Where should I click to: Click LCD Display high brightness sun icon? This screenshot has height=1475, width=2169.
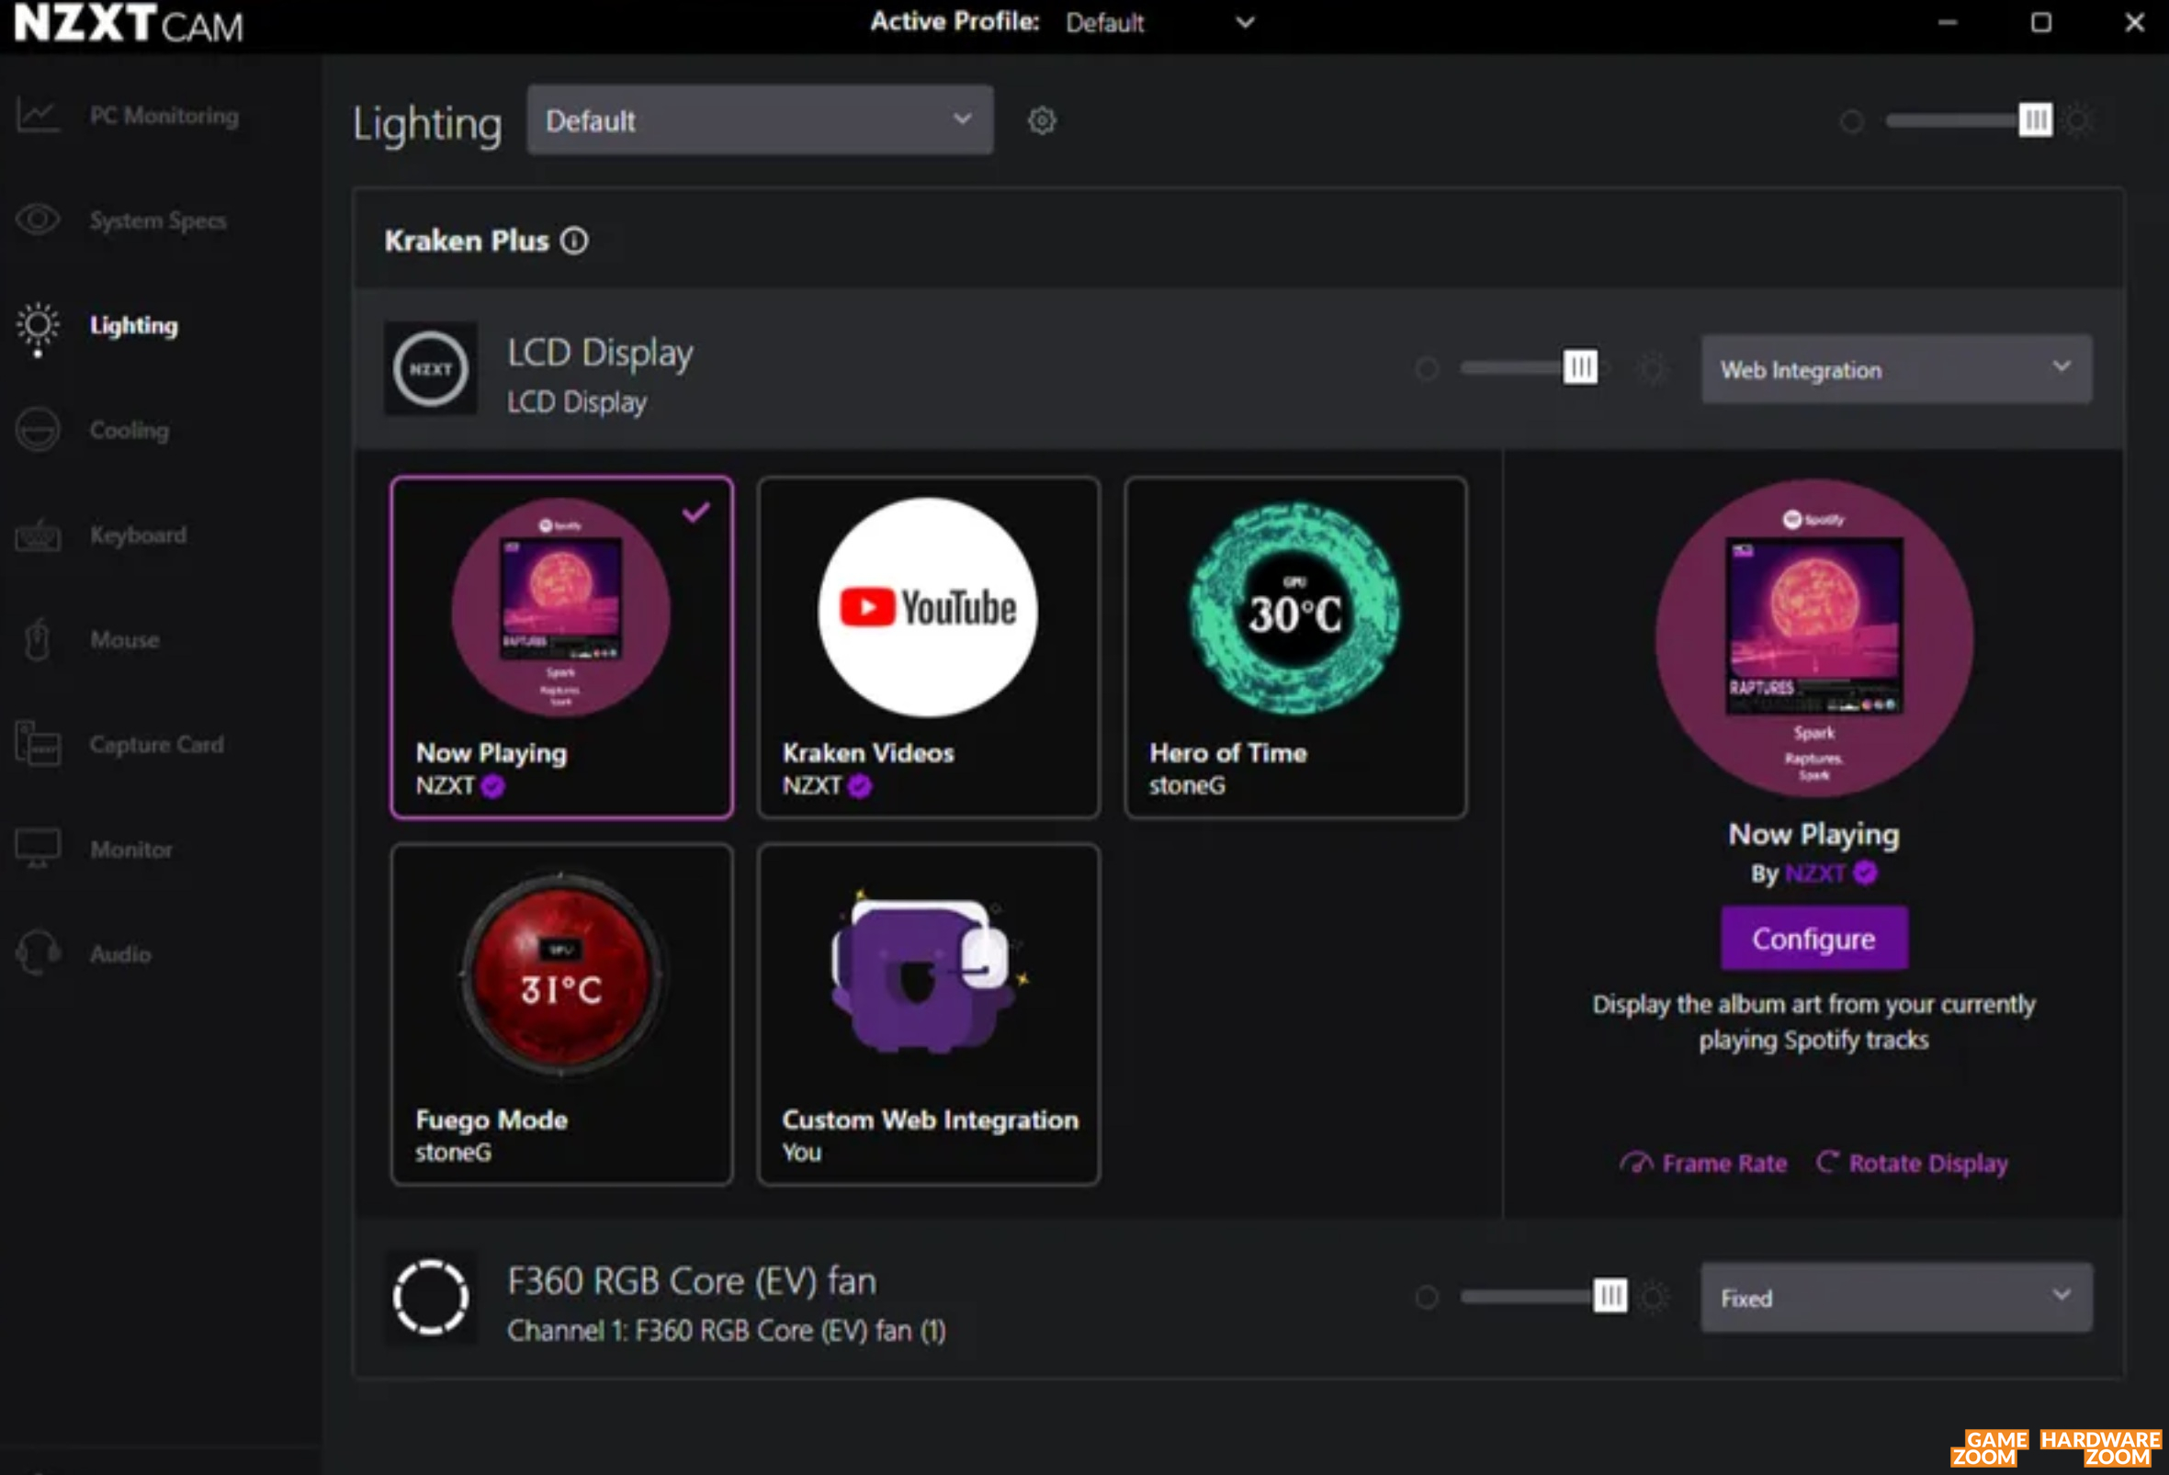tap(1653, 368)
